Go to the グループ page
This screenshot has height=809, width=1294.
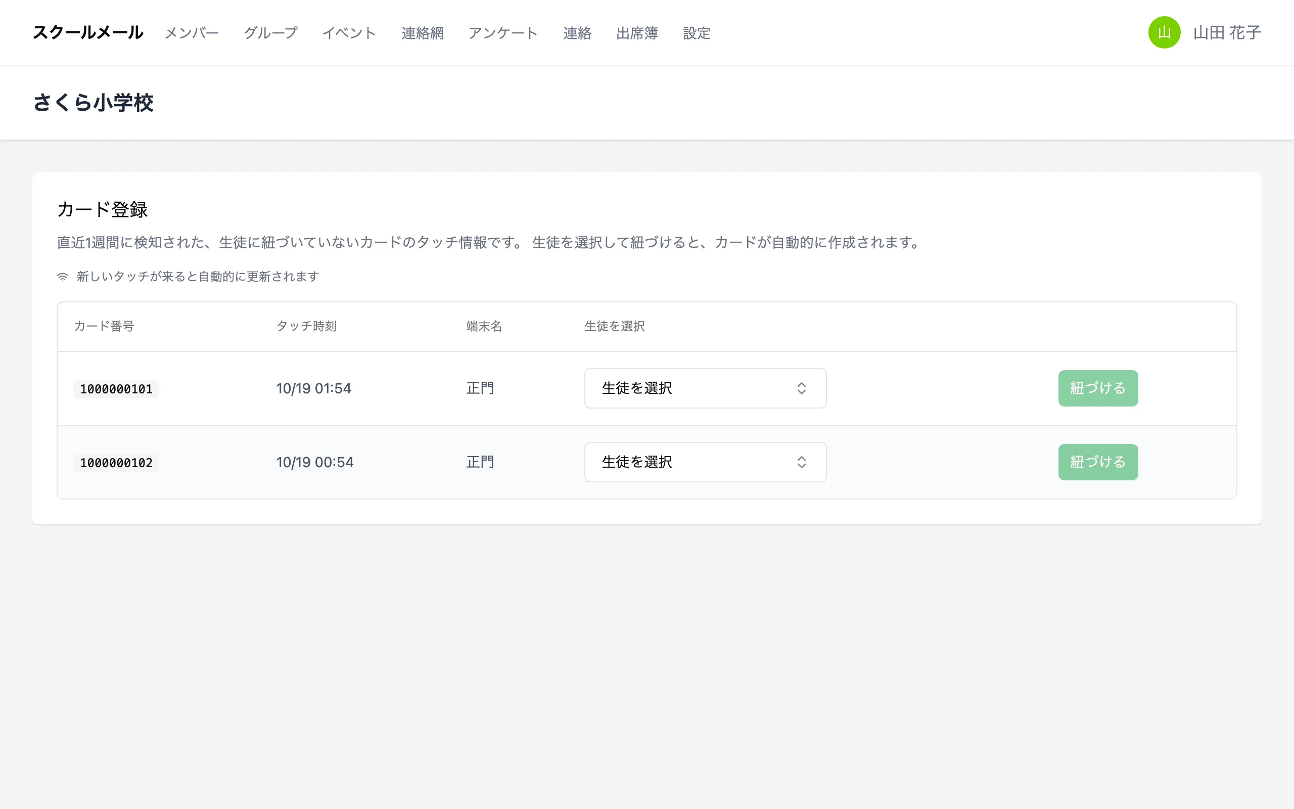[270, 33]
